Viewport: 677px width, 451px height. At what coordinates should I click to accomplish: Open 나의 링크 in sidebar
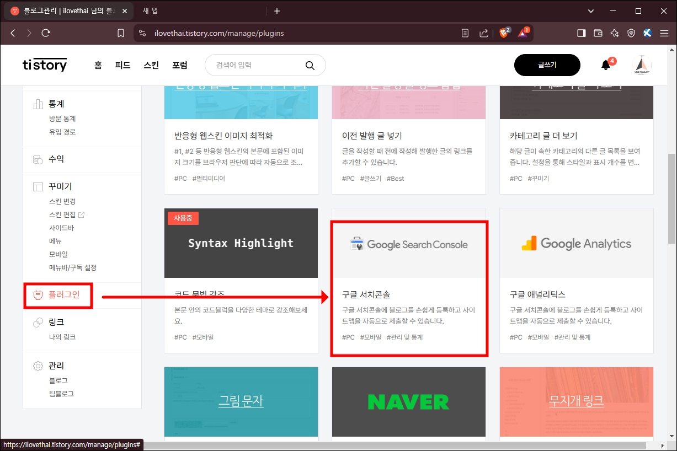pyautogui.click(x=62, y=337)
